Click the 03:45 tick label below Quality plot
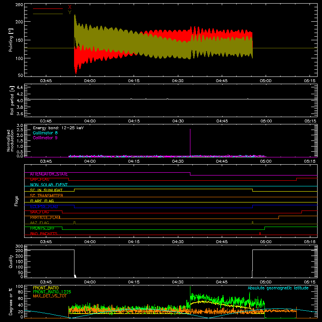 tap(45, 282)
